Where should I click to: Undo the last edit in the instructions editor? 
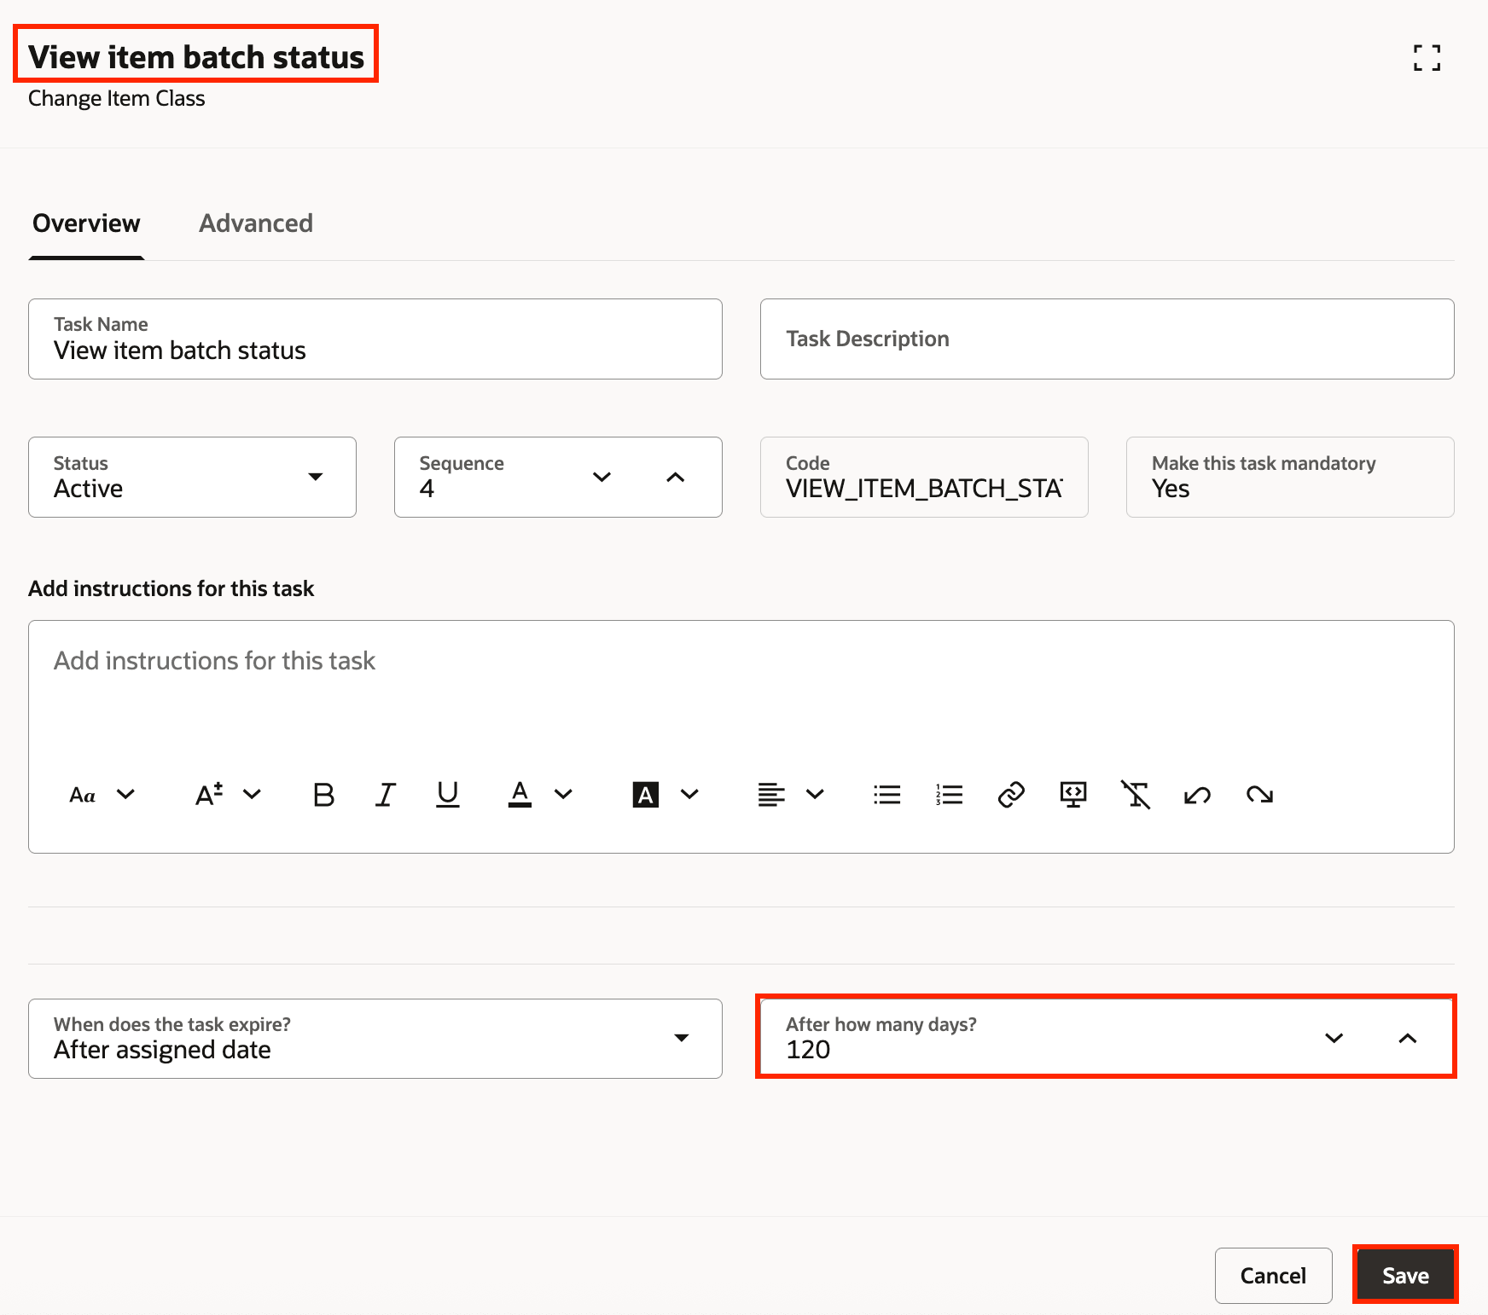tap(1198, 794)
